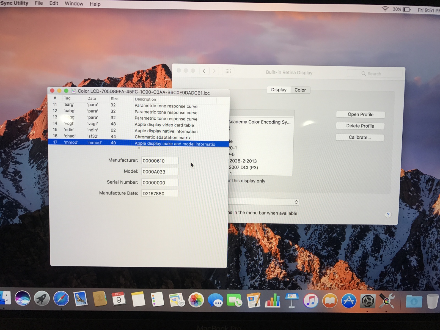This screenshot has width=440, height=330.
Task: Open the File menu
Action: click(x=39, y=3)
